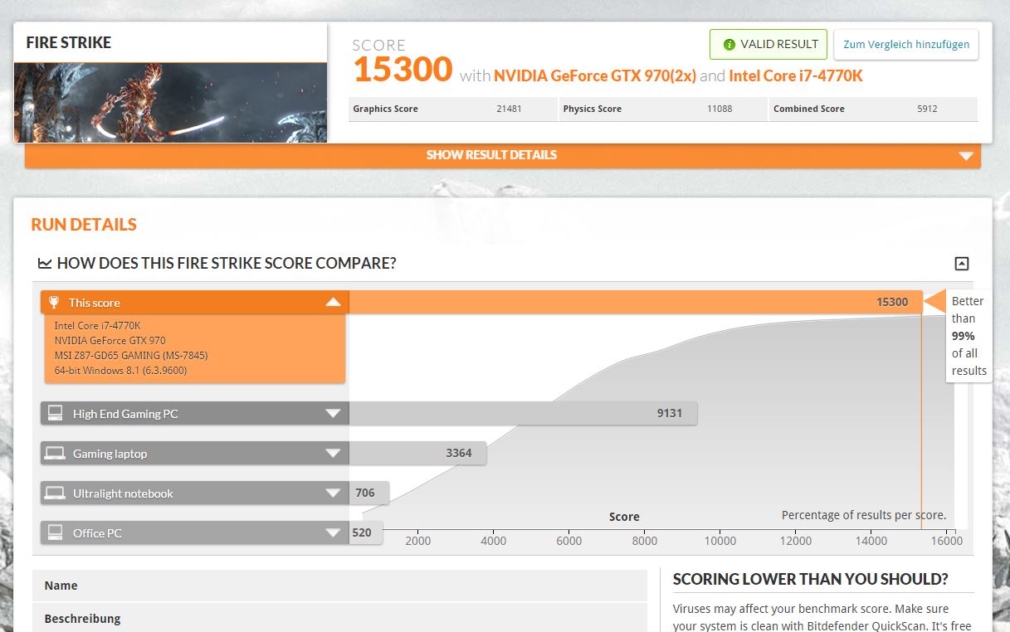
Task: Expand the Office PC row
Action: click(x=333, y=533)
